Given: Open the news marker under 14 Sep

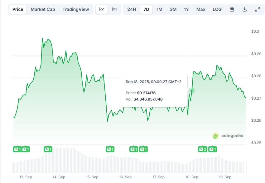Looking at the screenshot, I should [49, 149].
